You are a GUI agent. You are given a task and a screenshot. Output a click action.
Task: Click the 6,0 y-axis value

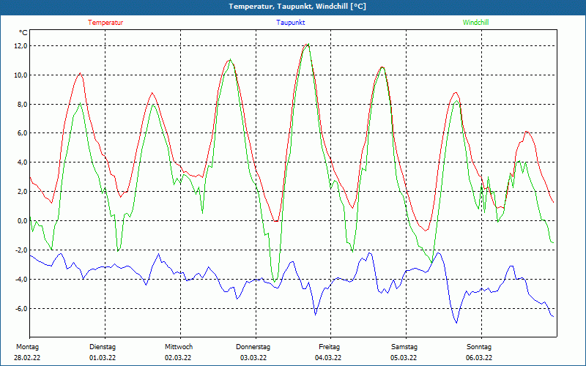(x=23, y=133)
